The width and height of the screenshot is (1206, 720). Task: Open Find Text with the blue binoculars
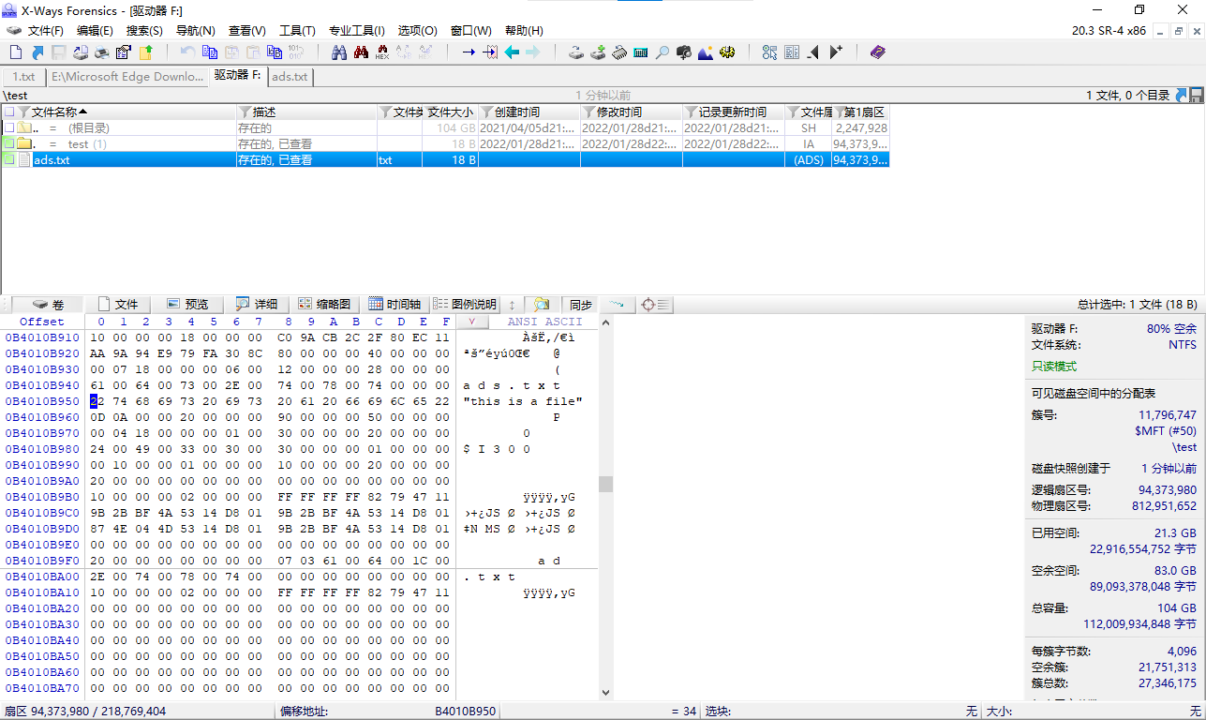tap(339, 52)
